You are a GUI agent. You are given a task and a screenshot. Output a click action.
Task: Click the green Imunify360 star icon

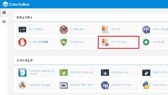[x=146, y=42]
